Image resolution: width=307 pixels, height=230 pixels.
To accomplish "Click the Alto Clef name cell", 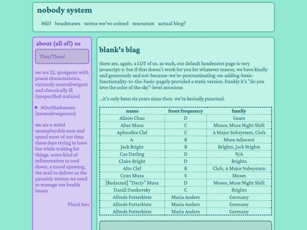I will coord(132,169).
